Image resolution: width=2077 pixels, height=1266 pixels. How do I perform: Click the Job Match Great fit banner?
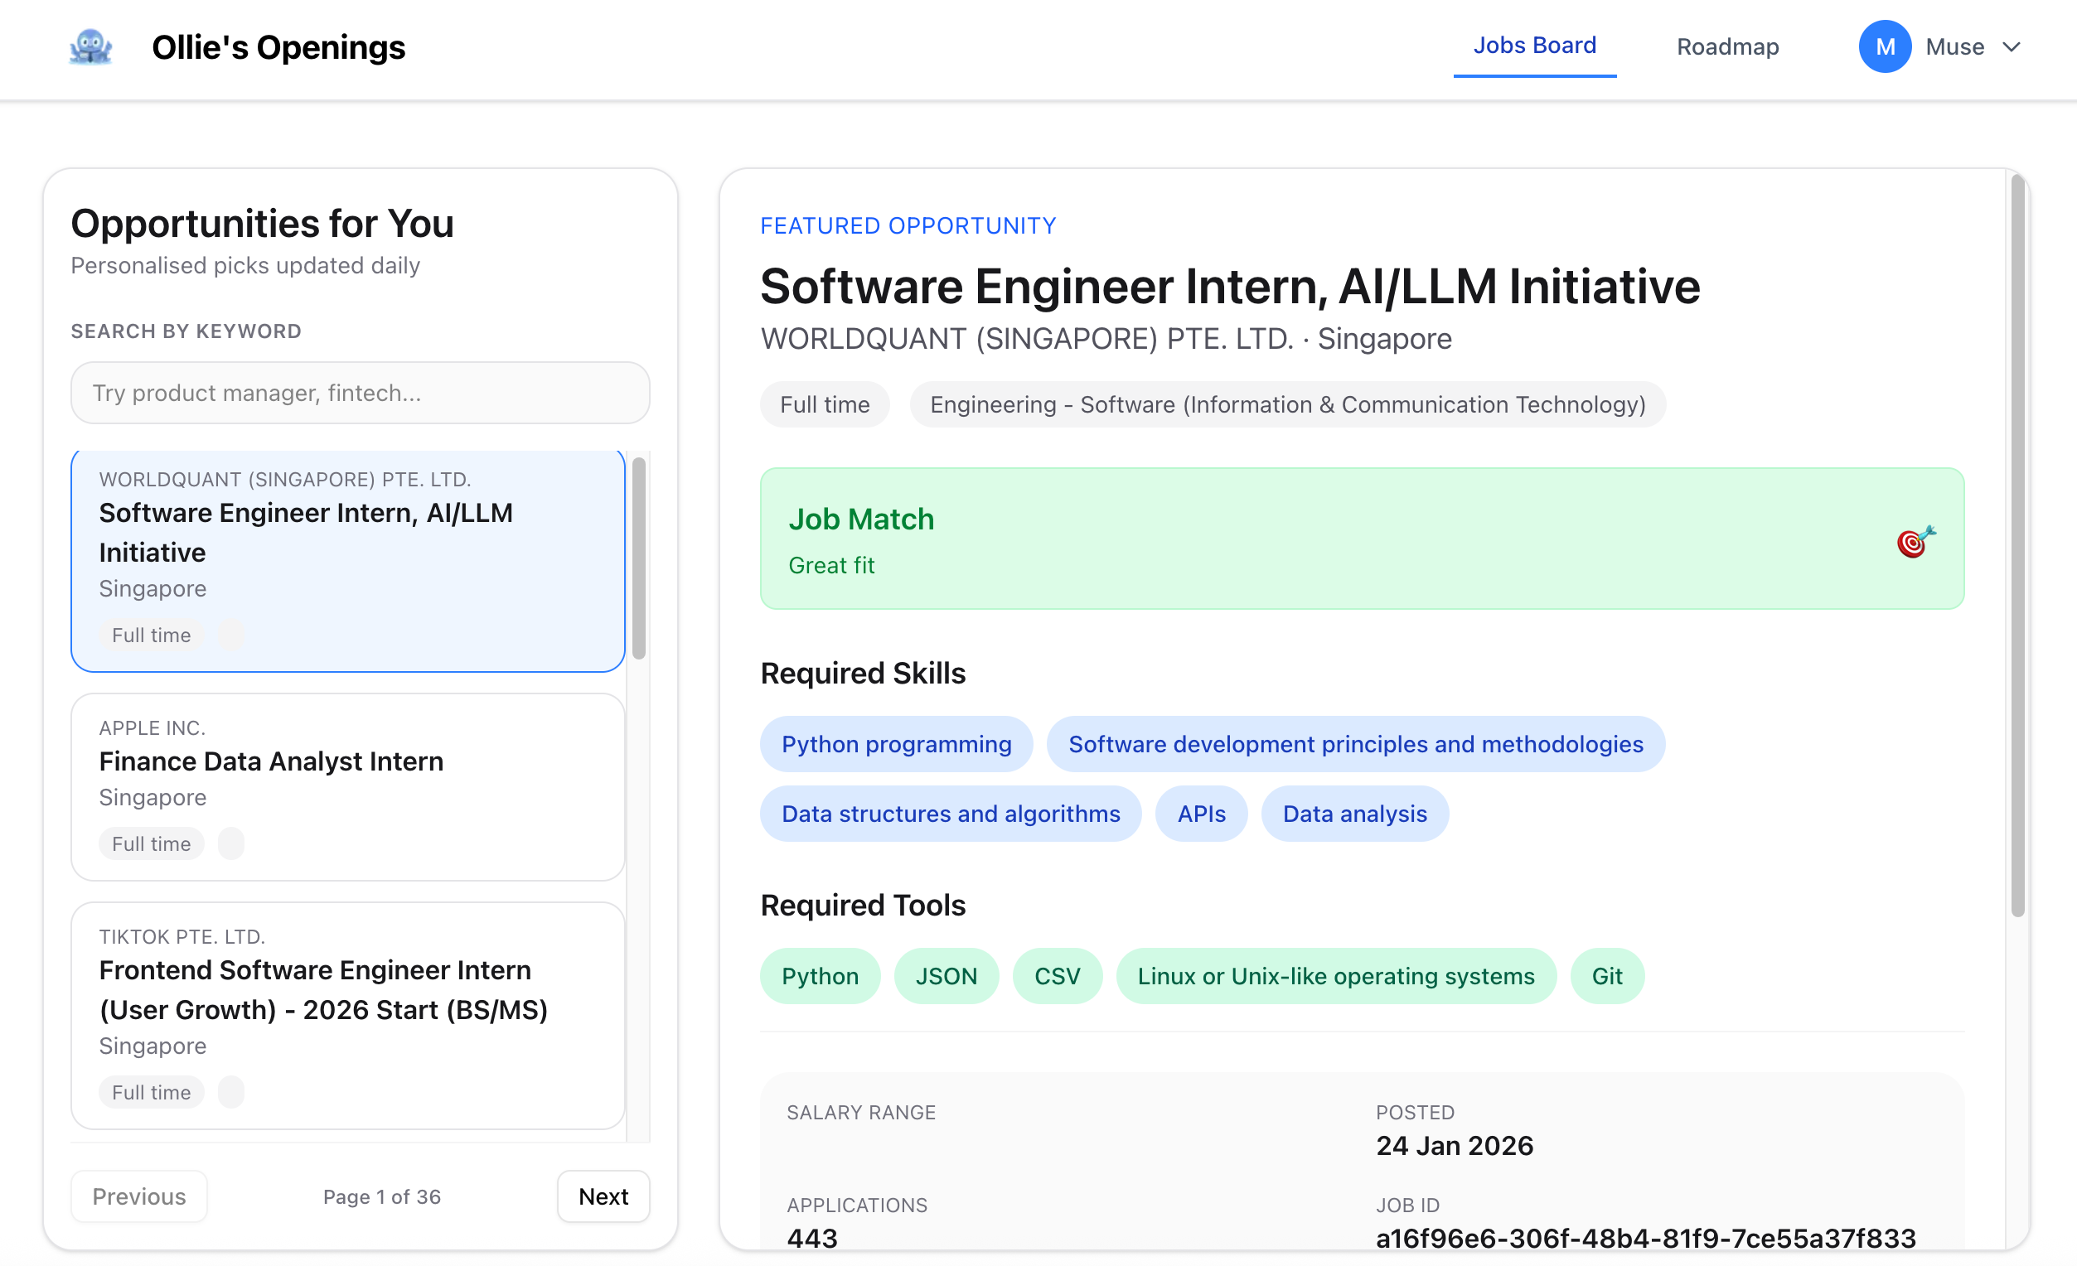click(x=1361, y=539)
